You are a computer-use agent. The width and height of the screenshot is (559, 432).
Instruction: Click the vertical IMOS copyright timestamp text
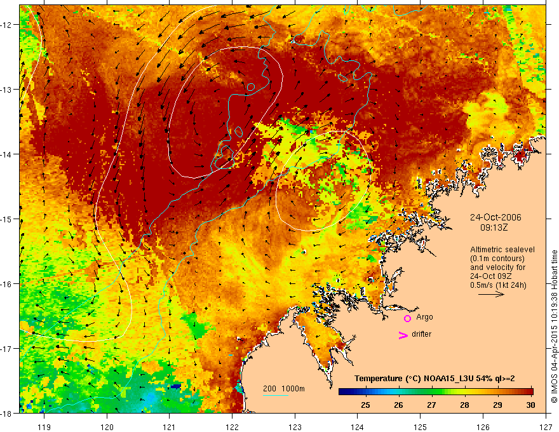point(554,326)
